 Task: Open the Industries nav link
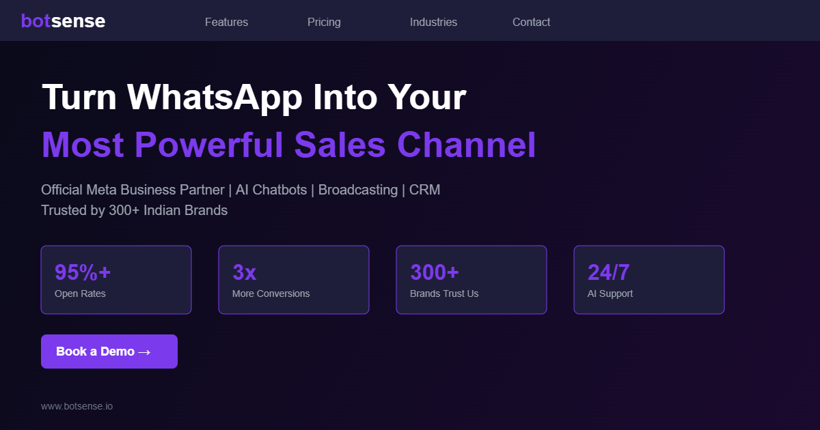point(433,22)
